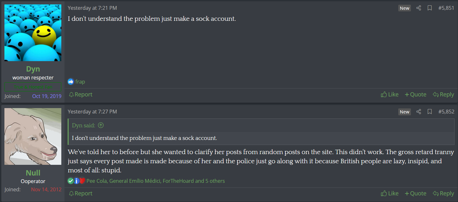
Task: Open Pee Cola's user profile
Action: coord(97,181)
